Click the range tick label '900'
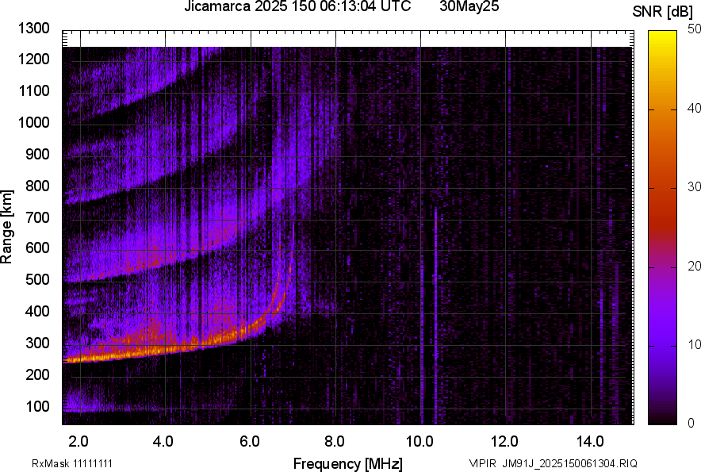Viewport: 701px width, 472px height. [x=37, y=154]
